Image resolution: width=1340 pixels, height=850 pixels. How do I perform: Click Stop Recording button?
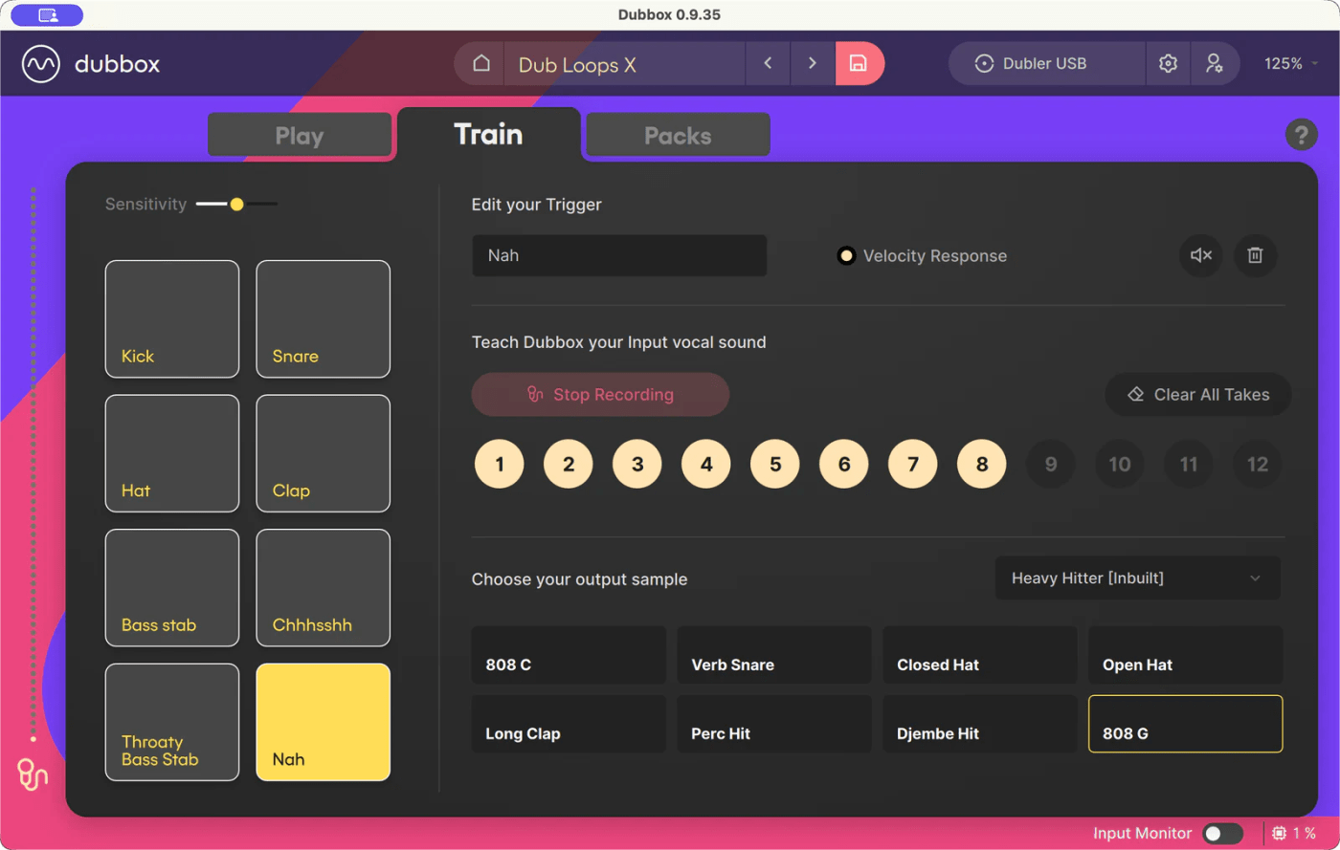pyautogui.click(x=600, y=394)
